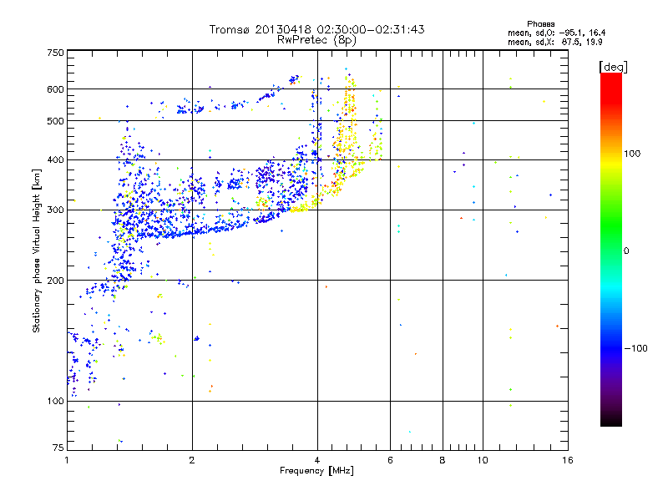This screenshot has width=668, height=501.
Task: Click the plot title "Tromsø 20130418 02:30:00-02:31:43"
Action: point(317,29)
